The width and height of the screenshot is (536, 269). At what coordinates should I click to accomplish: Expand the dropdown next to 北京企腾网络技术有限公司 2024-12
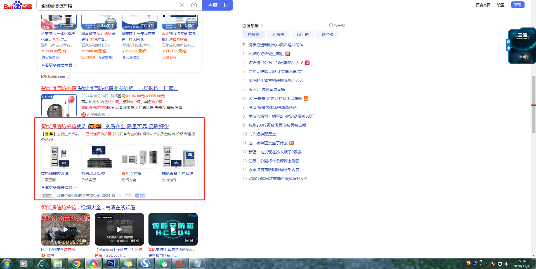point(119,196)
